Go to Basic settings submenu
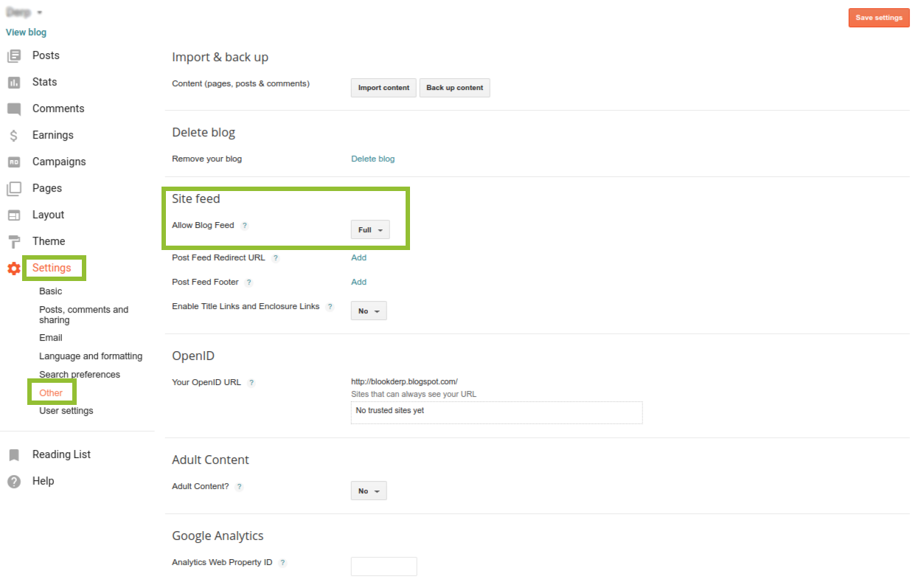 [51, 291]
